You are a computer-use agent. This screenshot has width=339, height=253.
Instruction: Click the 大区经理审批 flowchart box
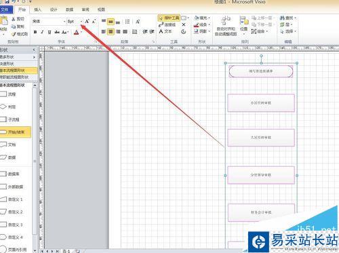[261, 138]
